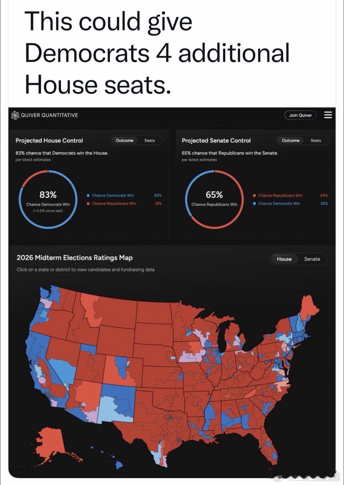Click the 83% House donut chart
344x485 pixels.
coord(48,199)
